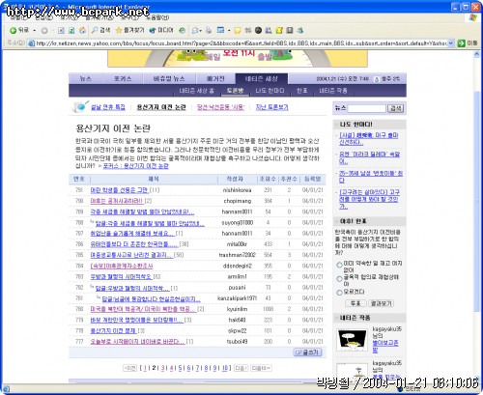Open post number 791 title link
The height and width of the screenshot is (395, 483).
(119, 190)
